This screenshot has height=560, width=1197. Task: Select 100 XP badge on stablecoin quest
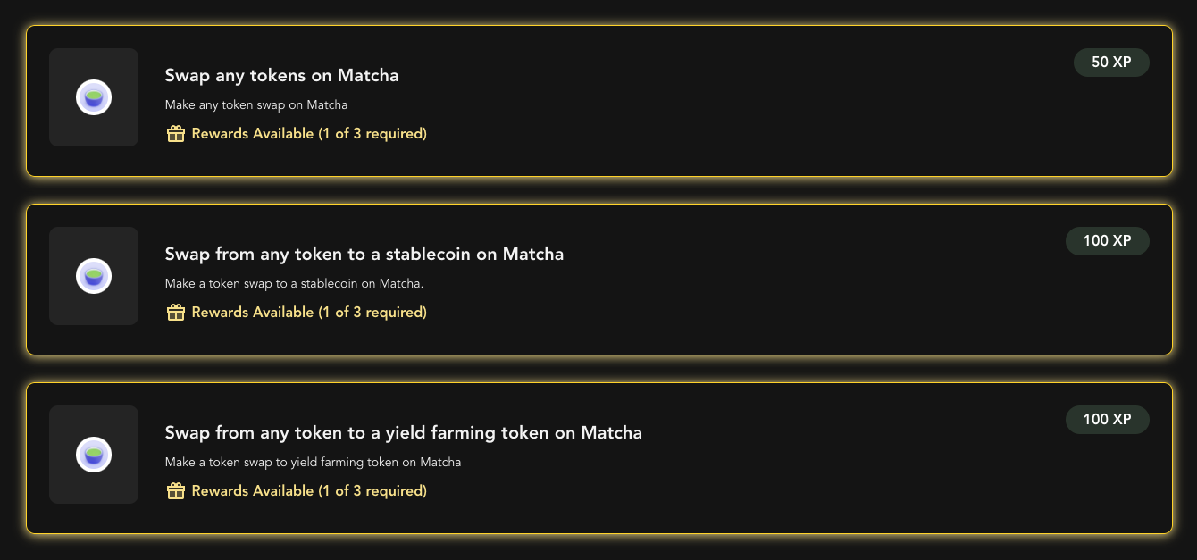point(1108,241)
